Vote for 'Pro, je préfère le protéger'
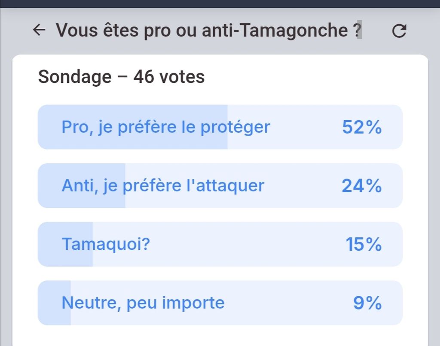The image size is (440, 346). click(x=166, y=127)
